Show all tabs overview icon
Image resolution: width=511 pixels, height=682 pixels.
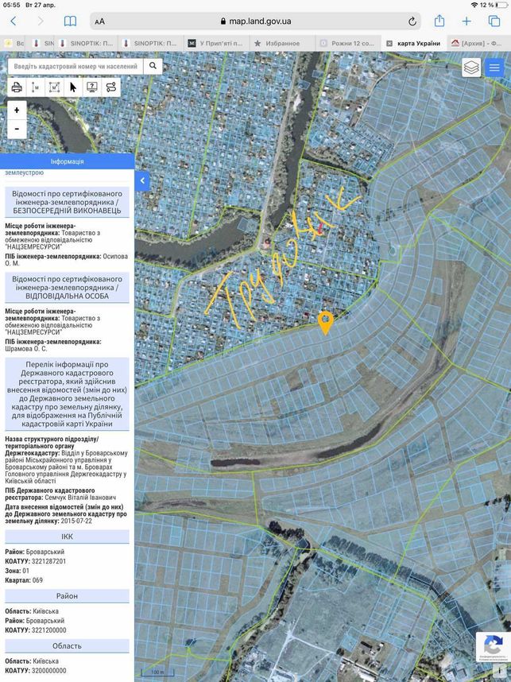494,21
